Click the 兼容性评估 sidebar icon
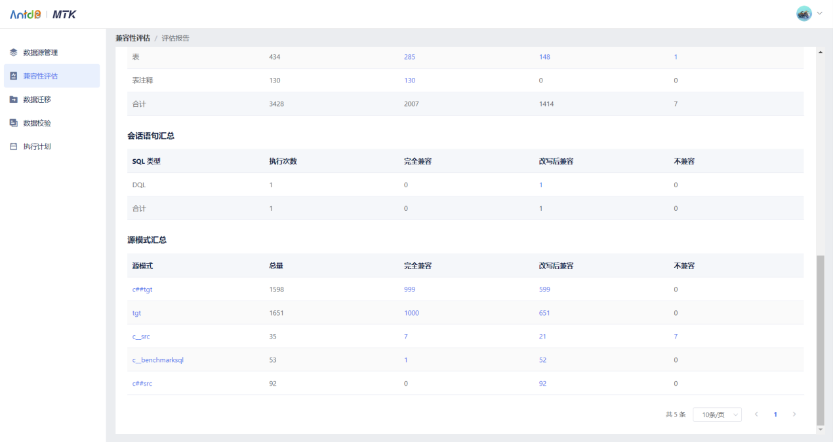833x442 pixels. 12,75
